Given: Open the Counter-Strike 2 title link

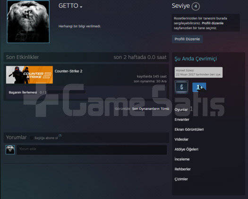Looking at the screenshot, I should [68, 71].
